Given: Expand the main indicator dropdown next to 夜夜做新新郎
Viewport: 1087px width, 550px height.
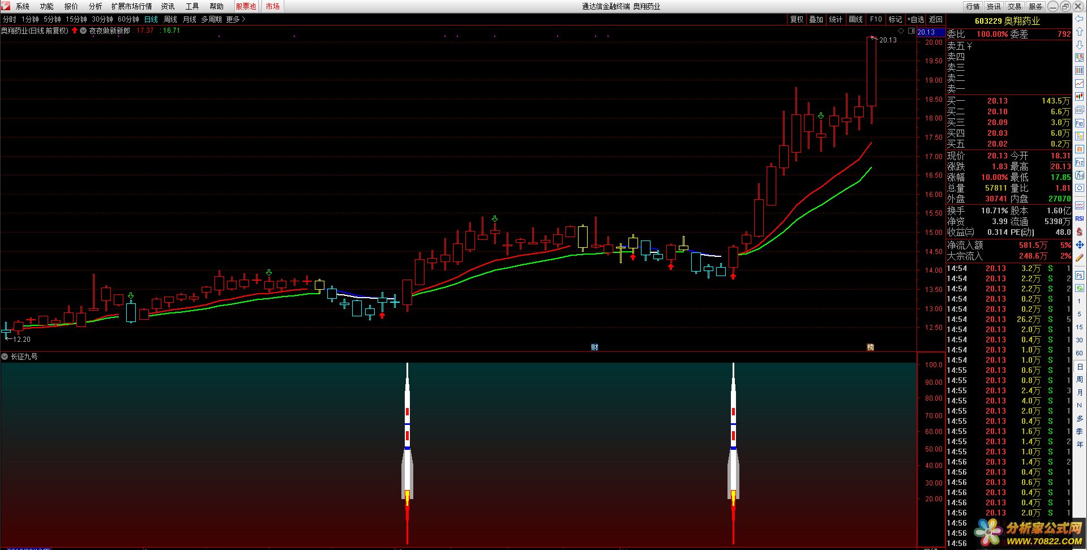Looking at the screenshot, I should pos(83,31).
